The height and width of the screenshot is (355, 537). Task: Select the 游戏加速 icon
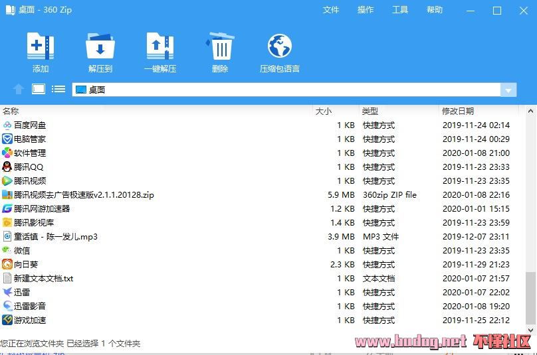click(7, 320)
